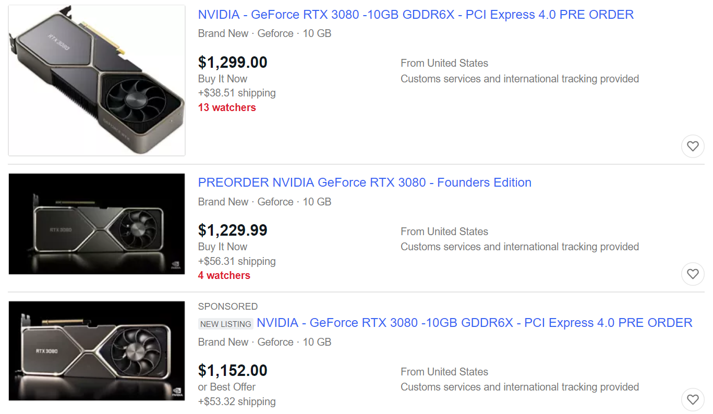Open the RTX 3080 title with 13 watchers
713x414 pixels.
click(416, 15)
